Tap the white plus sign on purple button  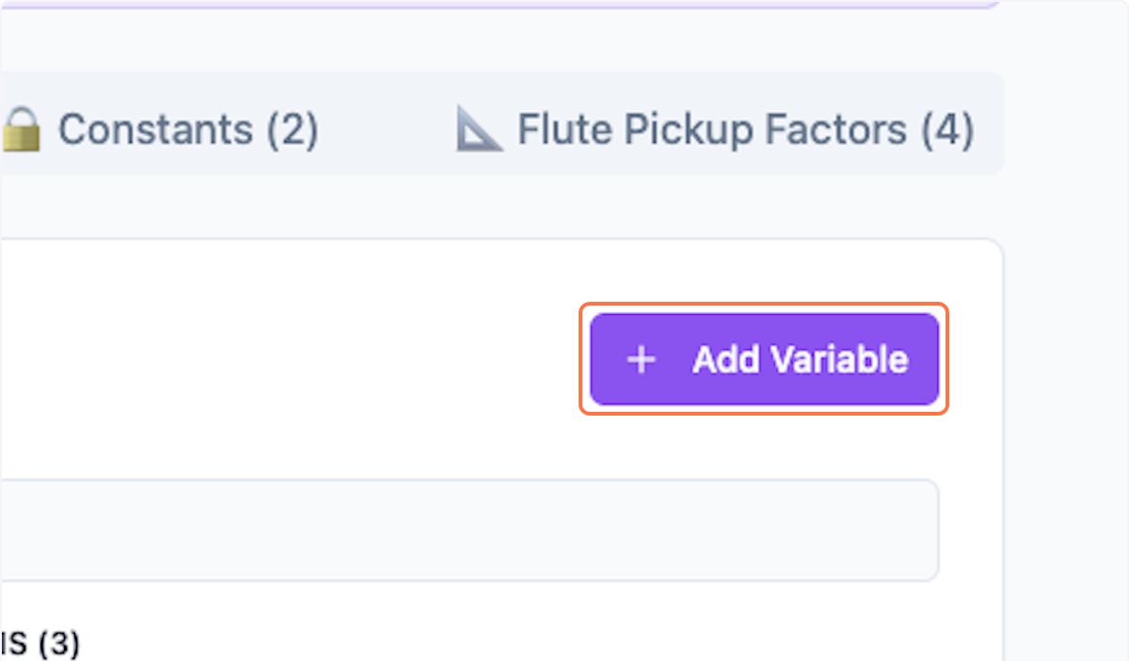point(641,360)
